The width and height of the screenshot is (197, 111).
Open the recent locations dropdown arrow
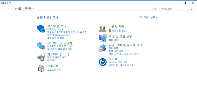[12, 9]
